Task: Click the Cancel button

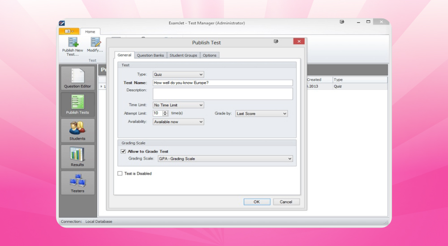Action: click(x=286, y=202)
